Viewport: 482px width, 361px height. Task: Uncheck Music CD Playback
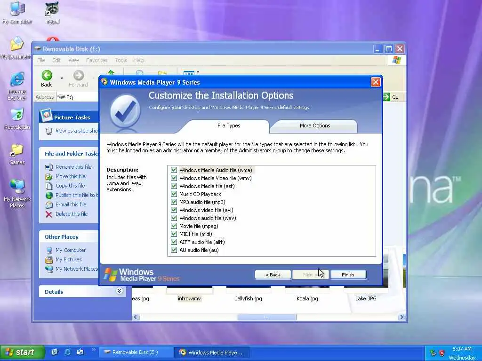[x=174, y=194]
